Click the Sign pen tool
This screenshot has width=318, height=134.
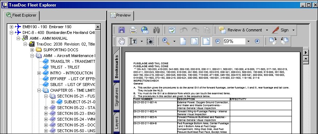(280, 30)
